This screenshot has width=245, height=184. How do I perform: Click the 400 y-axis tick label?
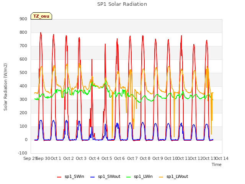[x=23, y=86]
